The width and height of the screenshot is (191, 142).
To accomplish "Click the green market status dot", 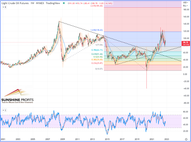I will pos(63,2).
